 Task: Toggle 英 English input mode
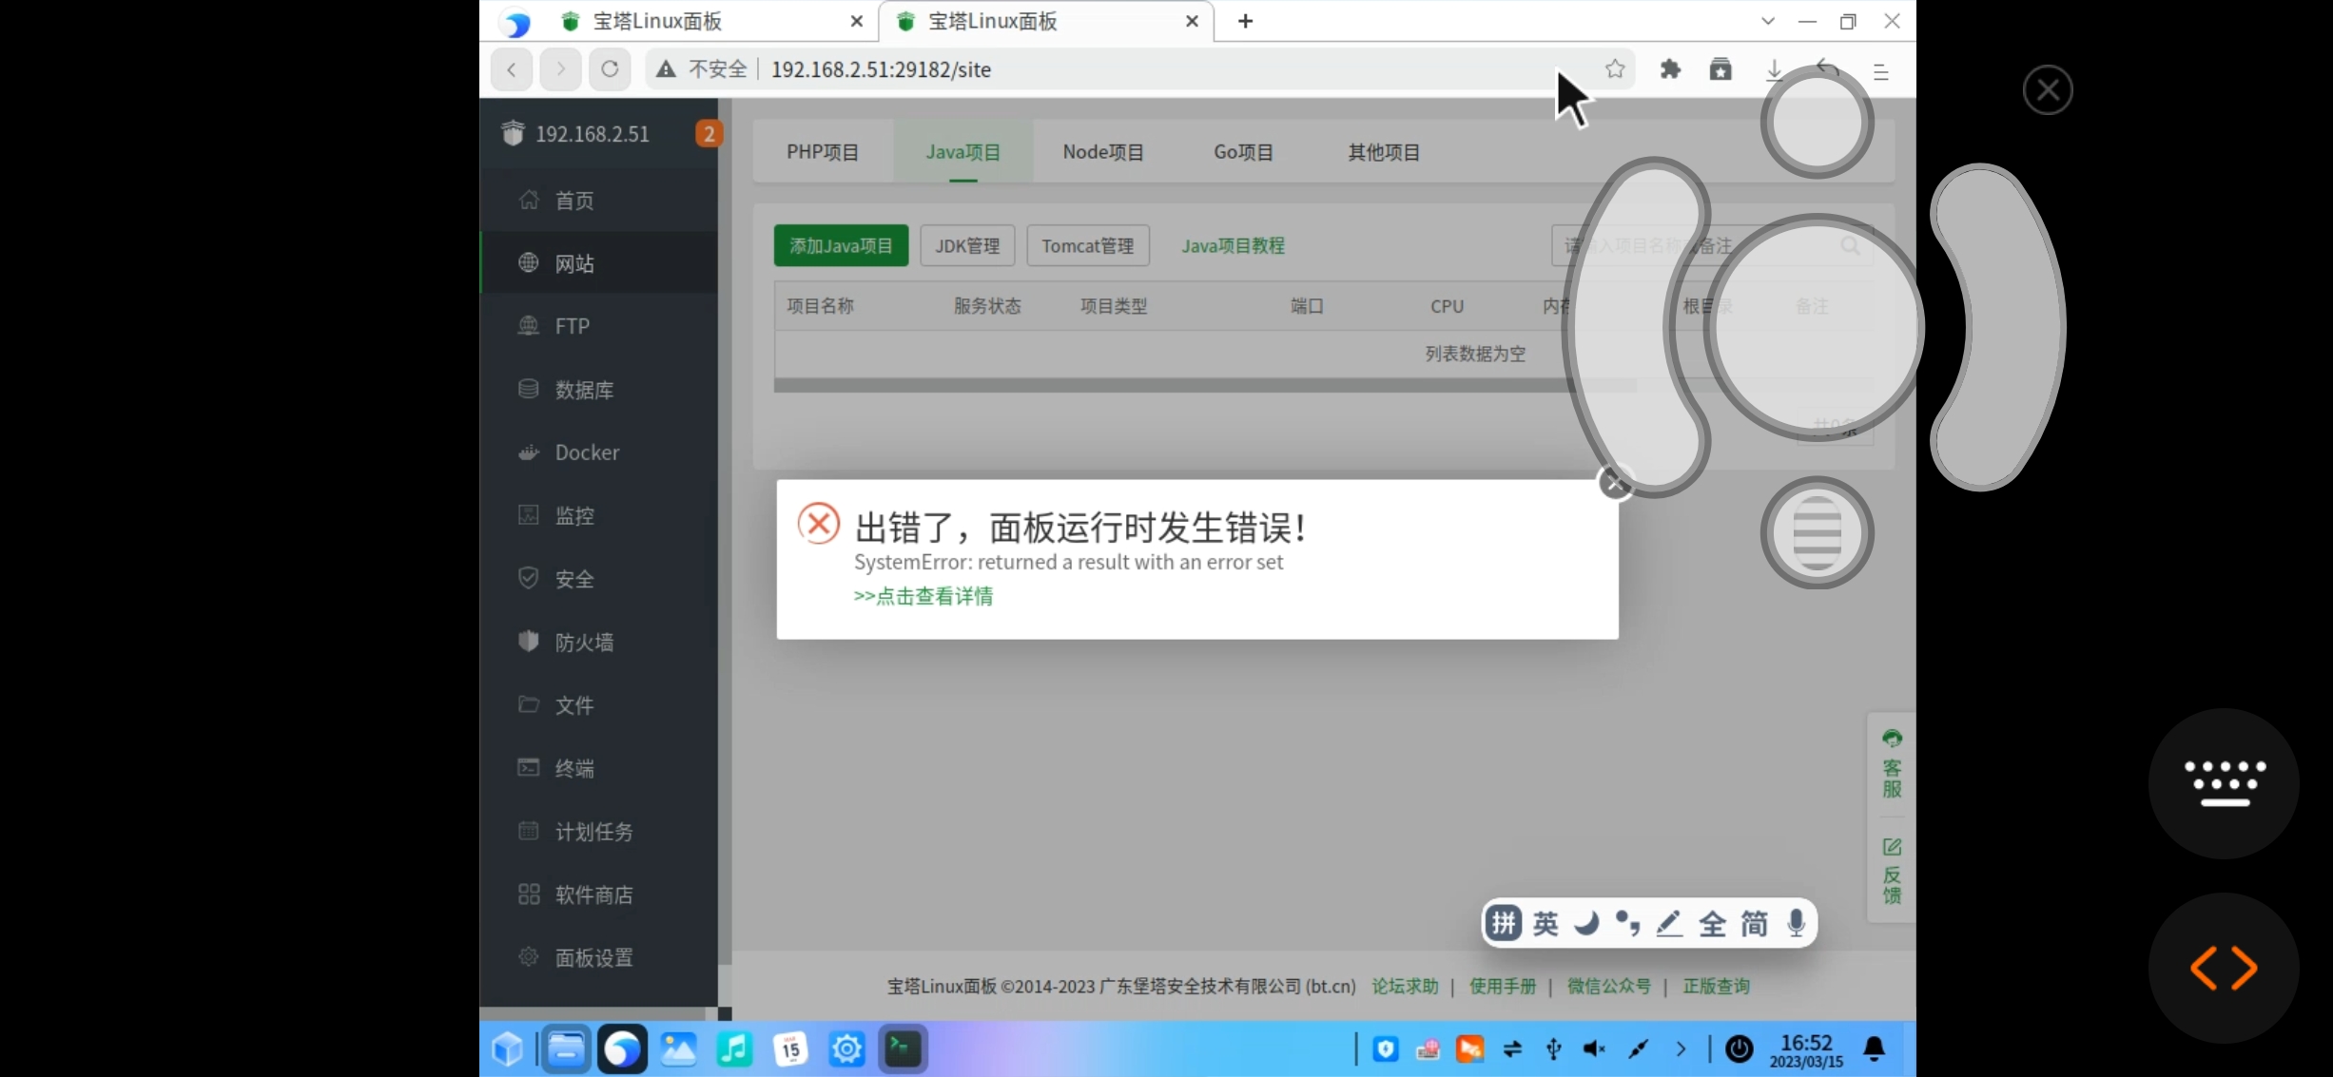1546,923
